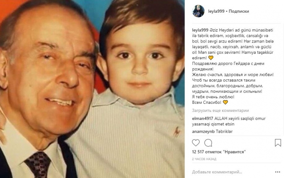View the 12 517 likes list
This screenshot has height=178, width=284.
(x=219, y=152)
